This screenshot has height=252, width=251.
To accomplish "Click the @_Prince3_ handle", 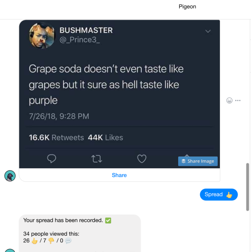I will click(80, 40).
